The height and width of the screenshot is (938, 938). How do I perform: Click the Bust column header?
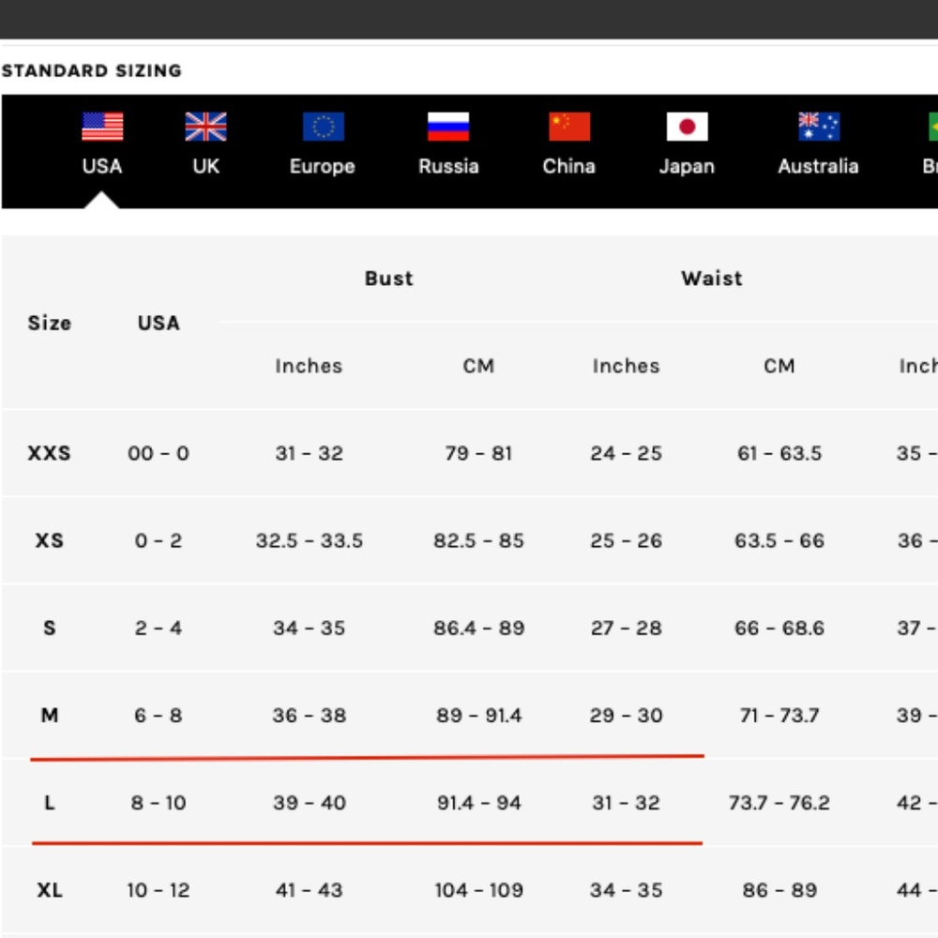coord(388,279)
